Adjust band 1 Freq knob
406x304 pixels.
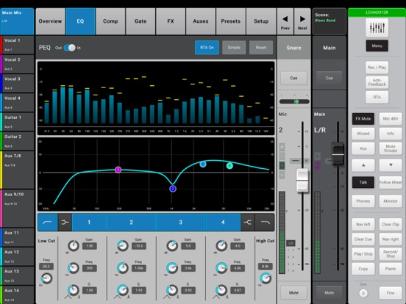[x=74, y=268]
